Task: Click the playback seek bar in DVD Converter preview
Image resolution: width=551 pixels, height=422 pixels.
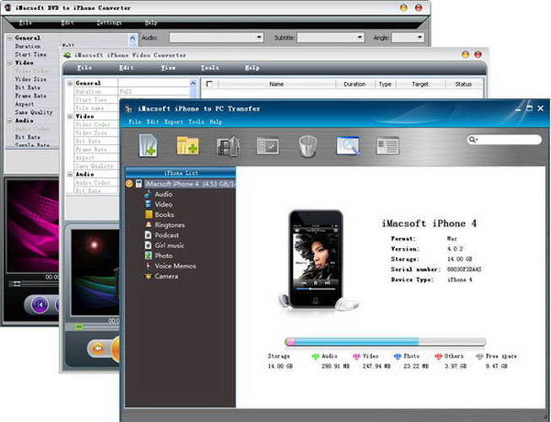Action: pos(34,284)
